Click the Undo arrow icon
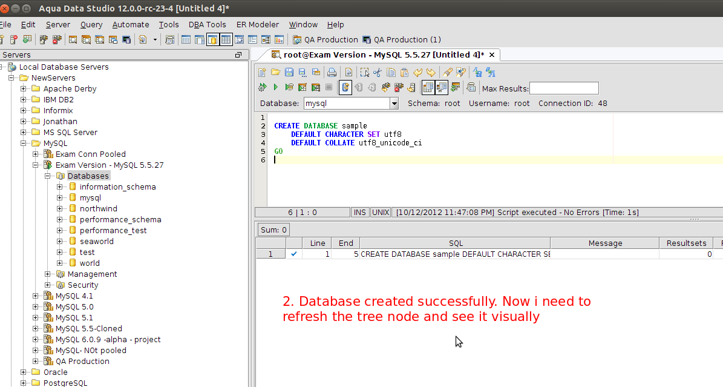The image size is (723, 387). (417, 73)
